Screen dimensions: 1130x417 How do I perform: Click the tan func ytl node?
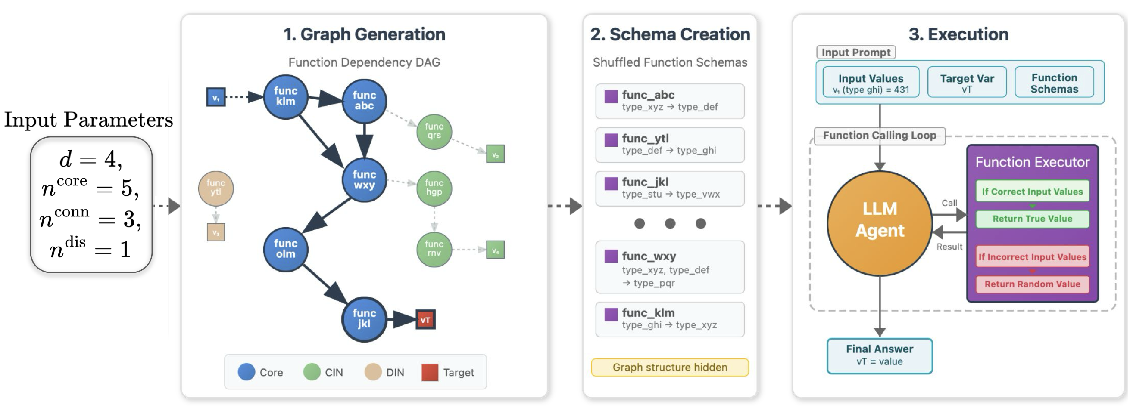215,188
